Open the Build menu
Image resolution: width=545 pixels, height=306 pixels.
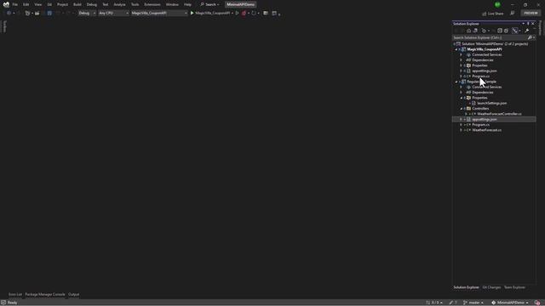point(77,4)
